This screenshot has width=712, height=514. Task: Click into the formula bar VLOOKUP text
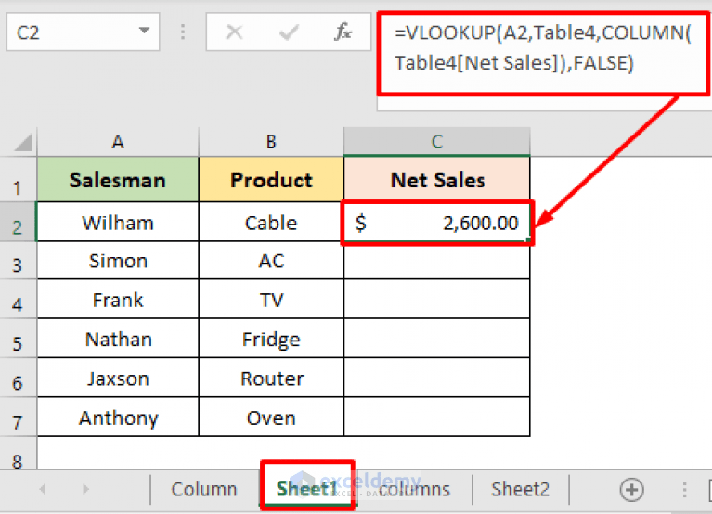pyautogui.click(x=543, y=47)
